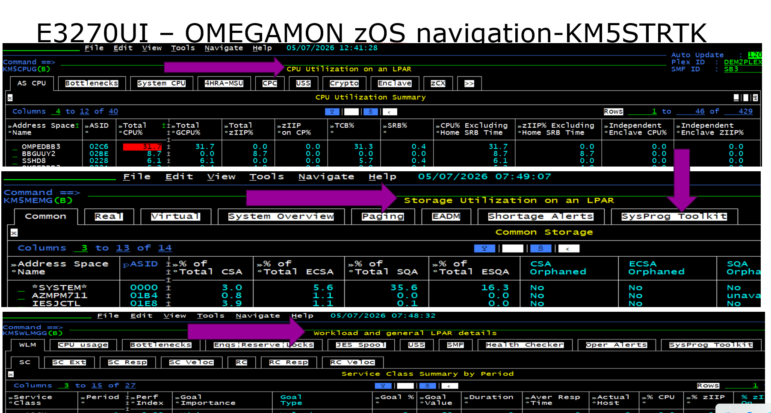Select the IESJCTL address space row

[x=56, y=303]
